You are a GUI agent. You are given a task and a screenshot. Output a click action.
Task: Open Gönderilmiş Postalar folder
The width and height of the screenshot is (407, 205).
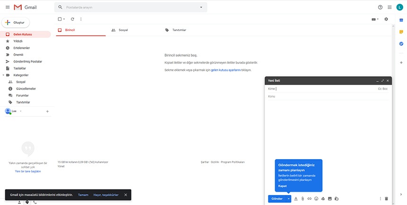coord(26,62)
